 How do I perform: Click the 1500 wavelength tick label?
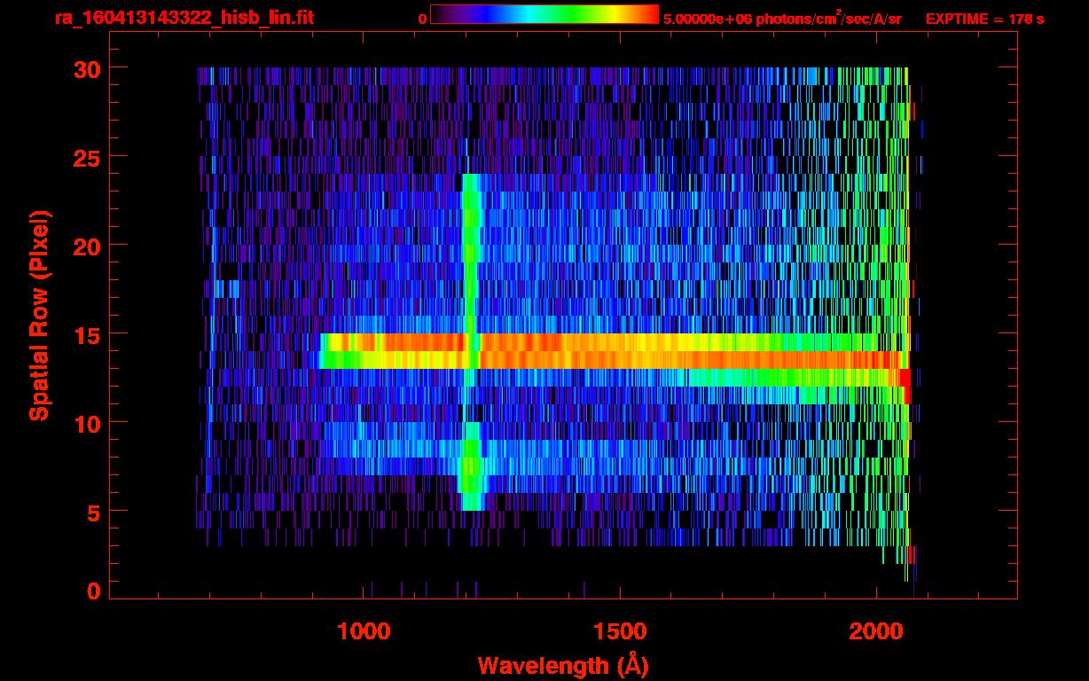tap(619, 631)
